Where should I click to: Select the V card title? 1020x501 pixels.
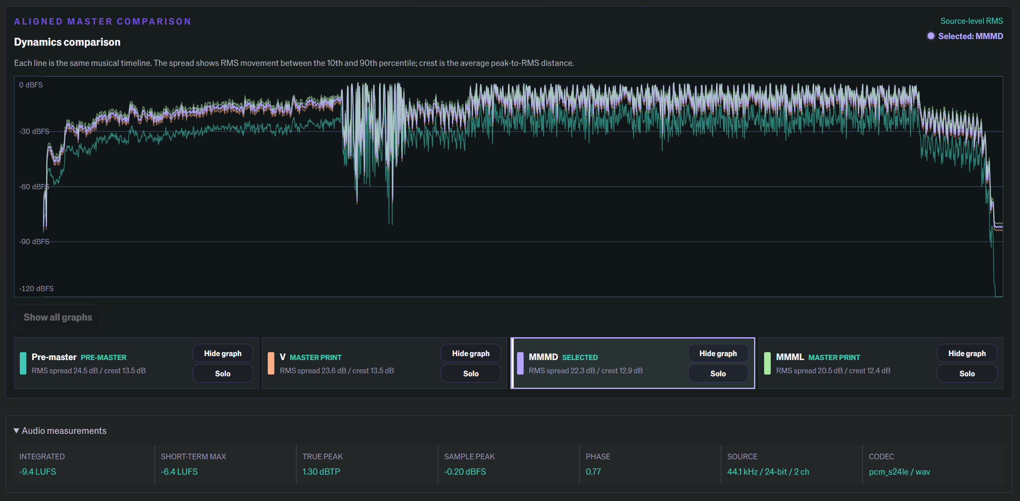click(x=283, y=357)
